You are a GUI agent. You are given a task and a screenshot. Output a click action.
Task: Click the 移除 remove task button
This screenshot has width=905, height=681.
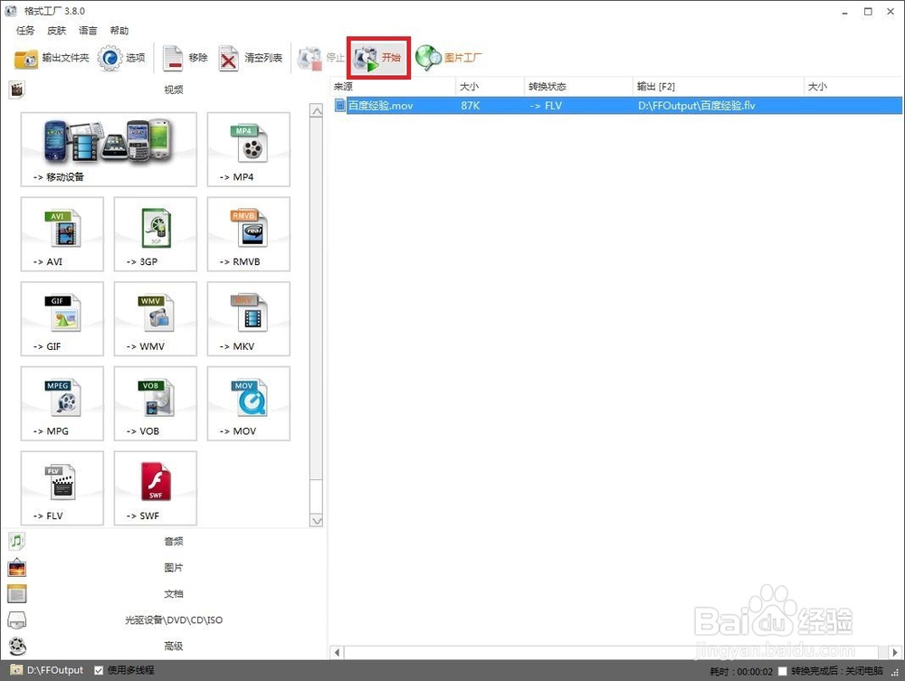185,58
